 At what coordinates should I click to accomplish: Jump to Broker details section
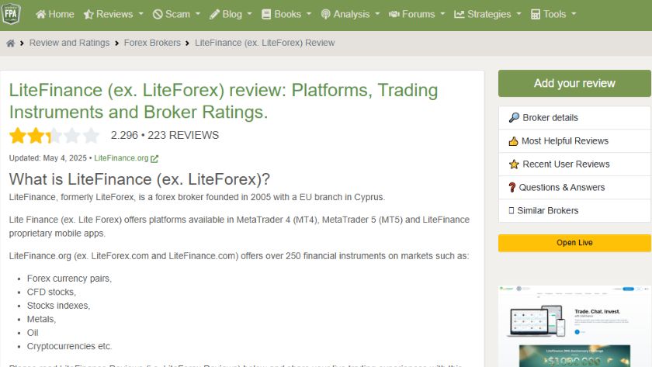574,118
